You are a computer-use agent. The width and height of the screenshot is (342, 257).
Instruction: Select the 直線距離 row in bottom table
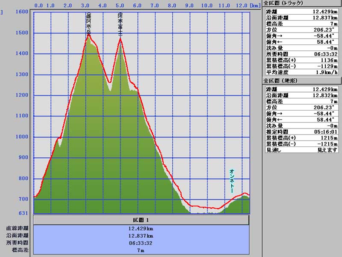[x=141, y=228]
